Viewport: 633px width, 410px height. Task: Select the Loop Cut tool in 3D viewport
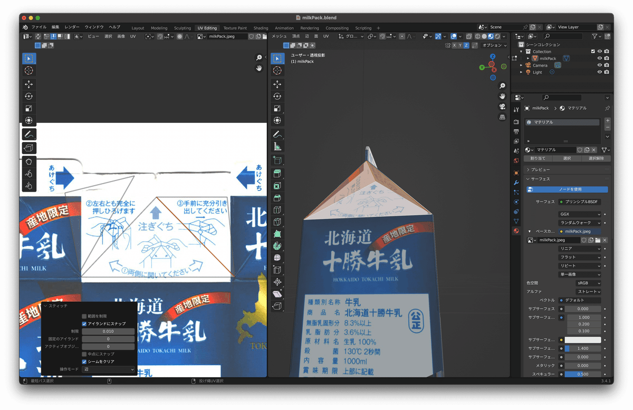click(x=277, y=210)
